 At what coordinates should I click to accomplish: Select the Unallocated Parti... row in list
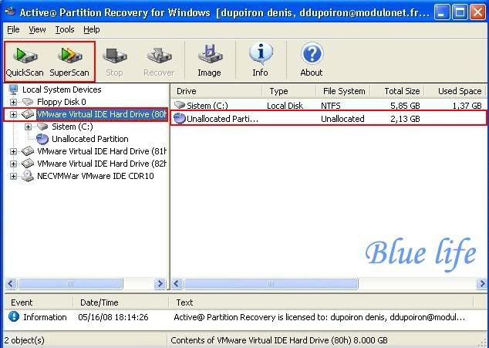329,118
